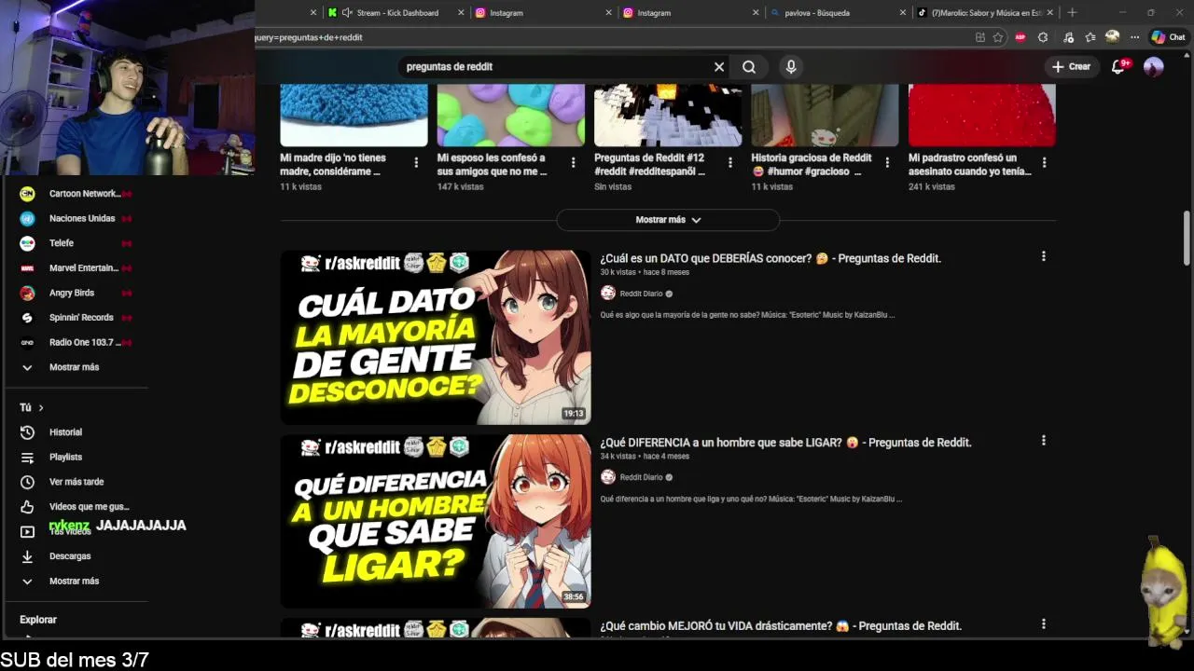The image size is (1194, 671).
Task: Switch to Stream - Kick Dashboard tab
Action: pyautogui.click(x=396, y=13)
